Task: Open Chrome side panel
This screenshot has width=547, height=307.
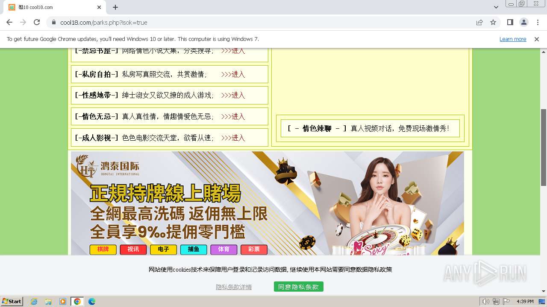Action: click(x=510, y=22)
